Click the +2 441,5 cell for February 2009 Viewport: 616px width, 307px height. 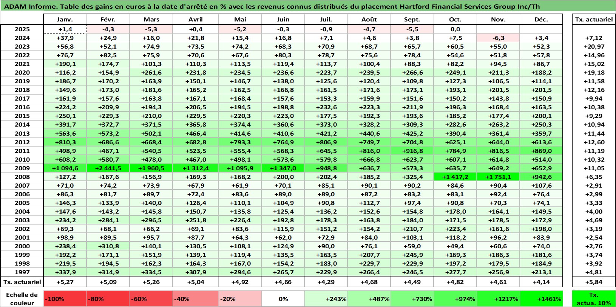(108, 168)
